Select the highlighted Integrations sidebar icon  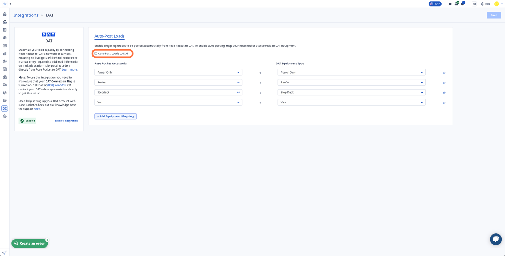click(x=4, y=108)
